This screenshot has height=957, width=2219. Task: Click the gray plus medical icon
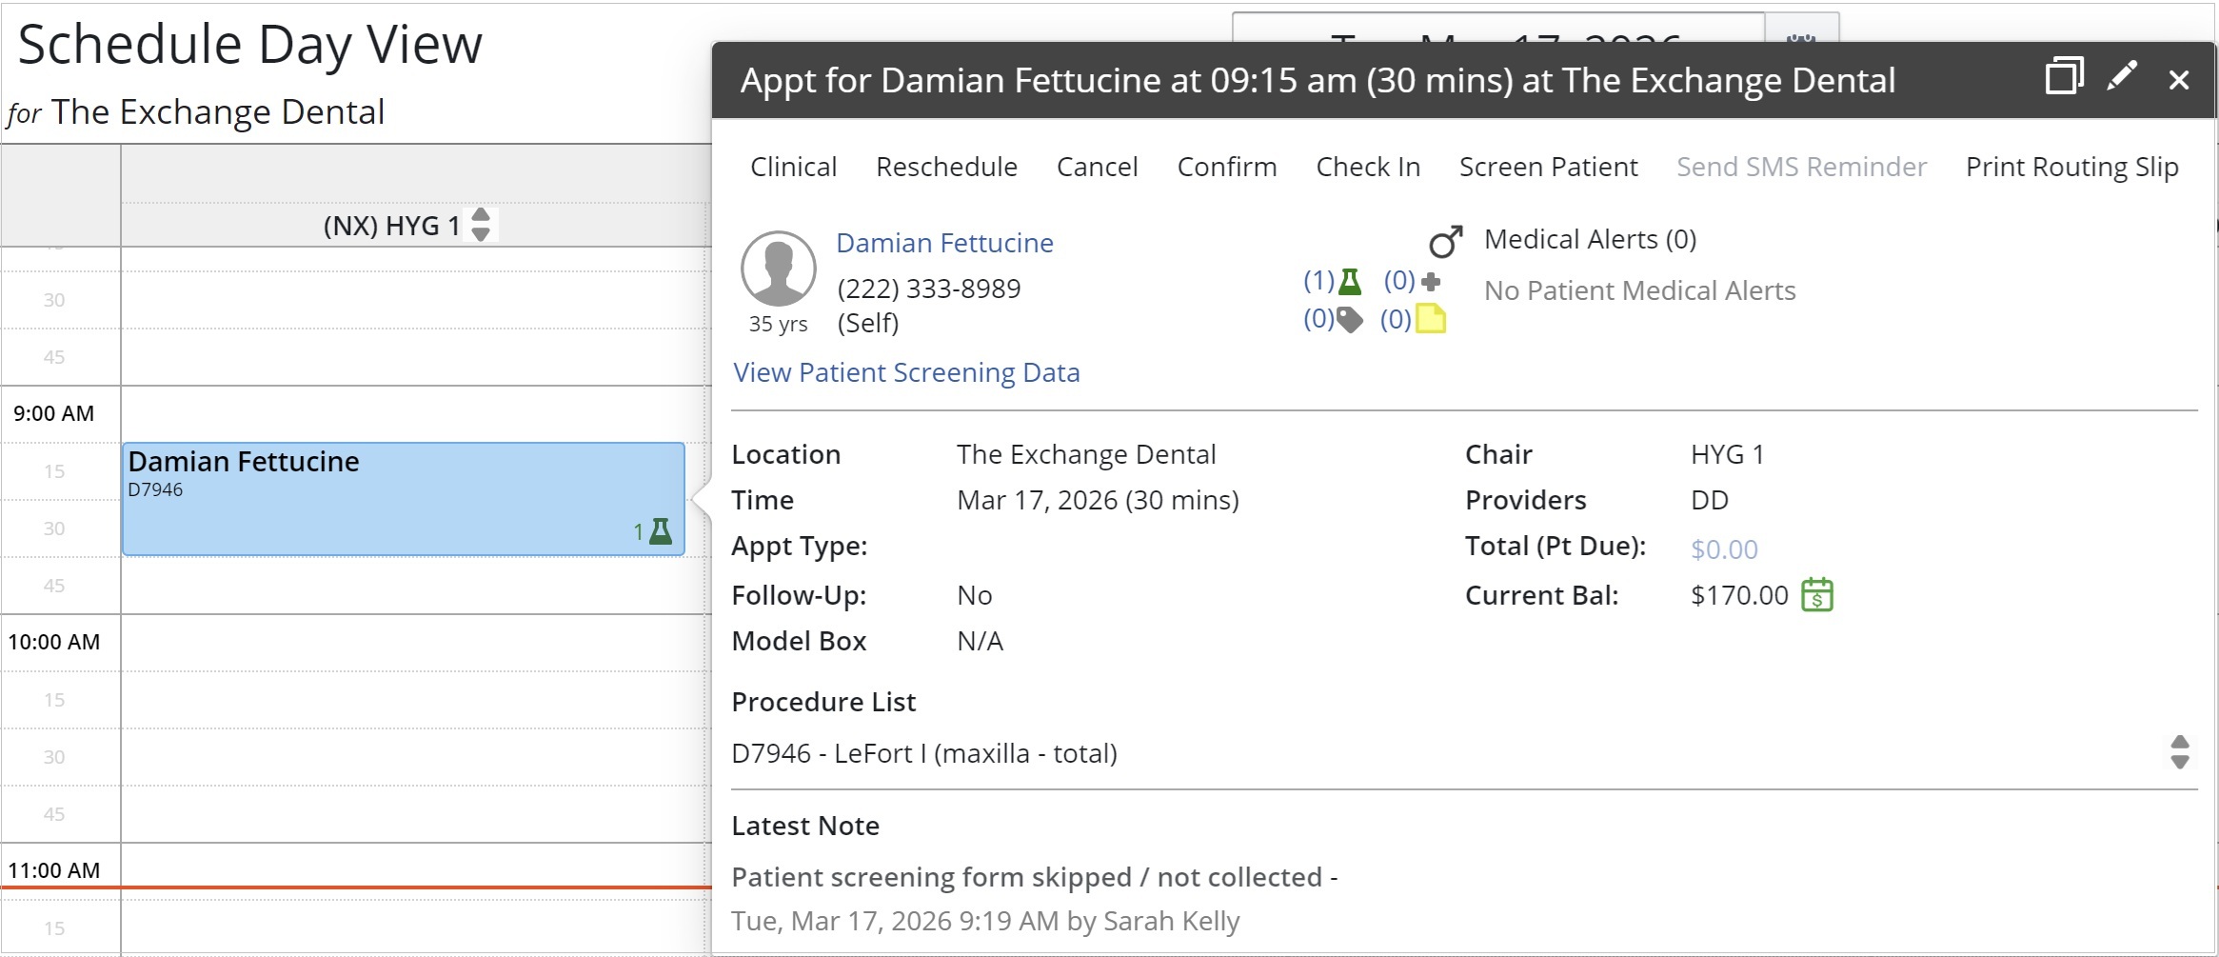coord(1430,282)
